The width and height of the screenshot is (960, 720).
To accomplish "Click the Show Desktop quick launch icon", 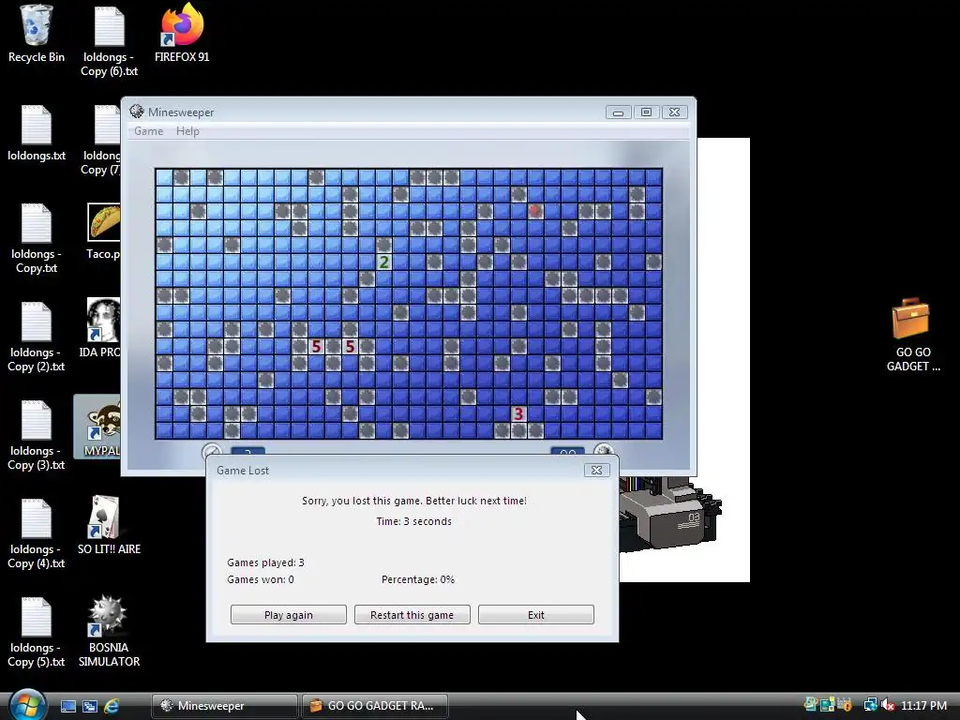I will coord(67,706).
